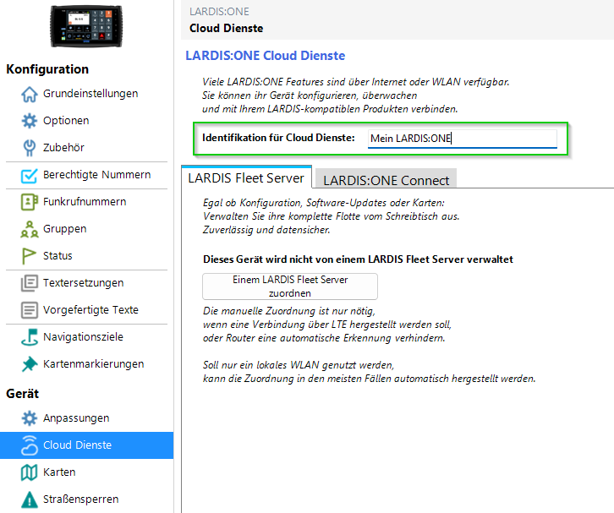
Task: Click the house icon for Grundeinstellungen
Action: tap(29, 94)
